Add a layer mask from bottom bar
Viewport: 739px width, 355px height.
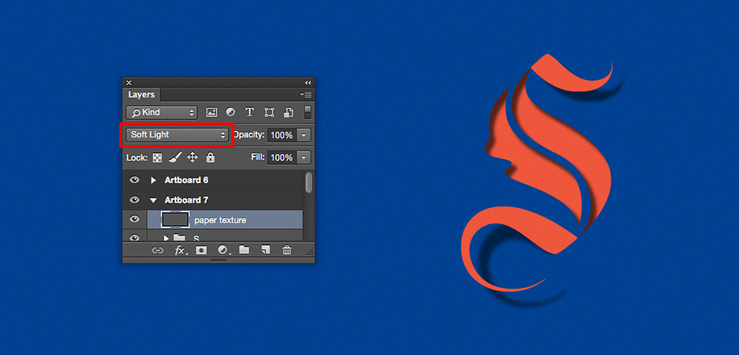[x=201, y=250]
